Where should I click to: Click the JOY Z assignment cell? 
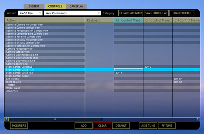click(x=158, y=67)
